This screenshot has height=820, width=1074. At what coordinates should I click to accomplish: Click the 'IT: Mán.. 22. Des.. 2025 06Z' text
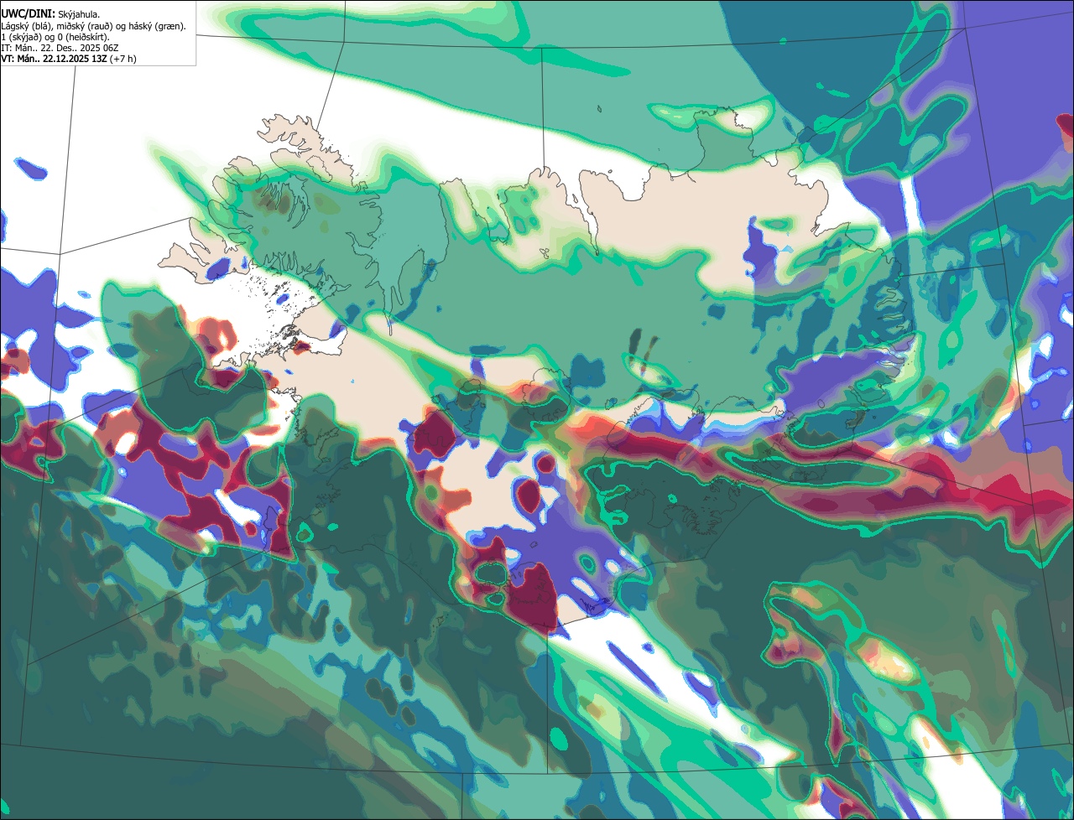(60, 48)
